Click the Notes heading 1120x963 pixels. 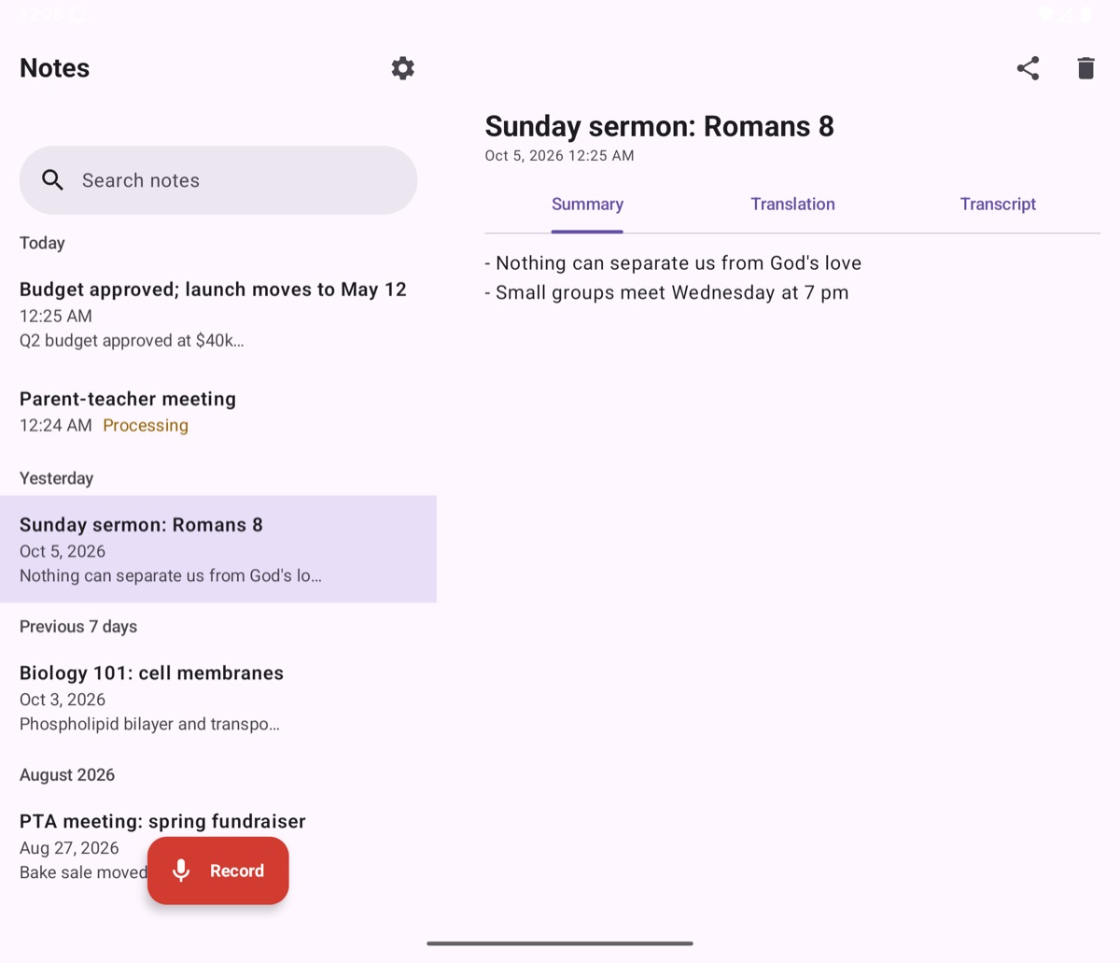coord(55,68)
